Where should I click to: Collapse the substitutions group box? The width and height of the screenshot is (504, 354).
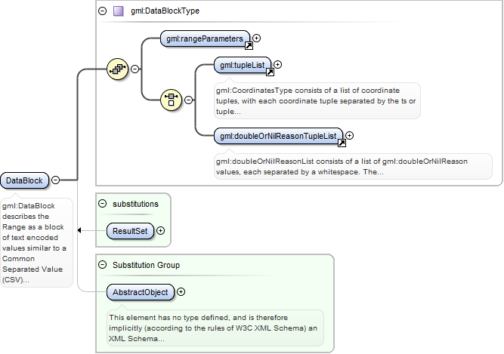click(x=103, y=204)
